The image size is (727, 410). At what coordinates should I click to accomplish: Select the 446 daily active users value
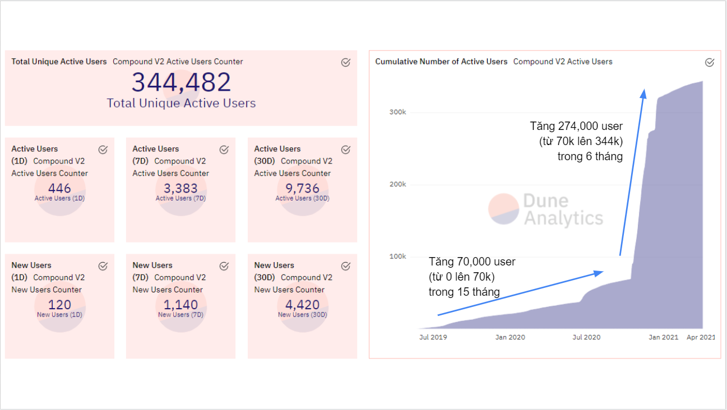[x=59, y=188]
